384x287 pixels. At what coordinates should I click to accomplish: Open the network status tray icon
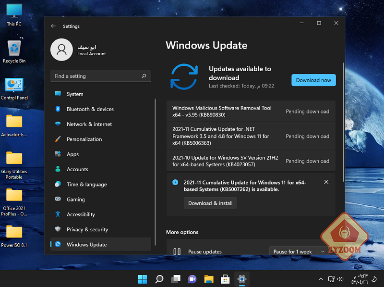click(331, 279)
